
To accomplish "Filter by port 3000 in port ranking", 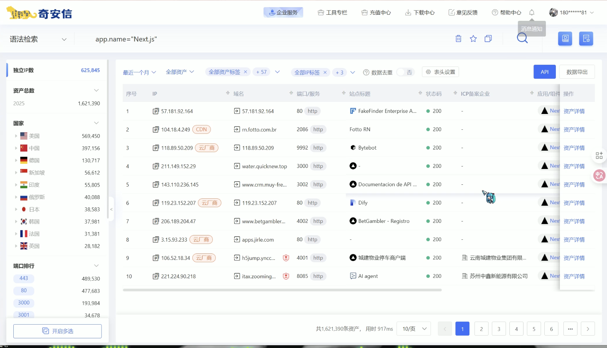I will [24, 303].
